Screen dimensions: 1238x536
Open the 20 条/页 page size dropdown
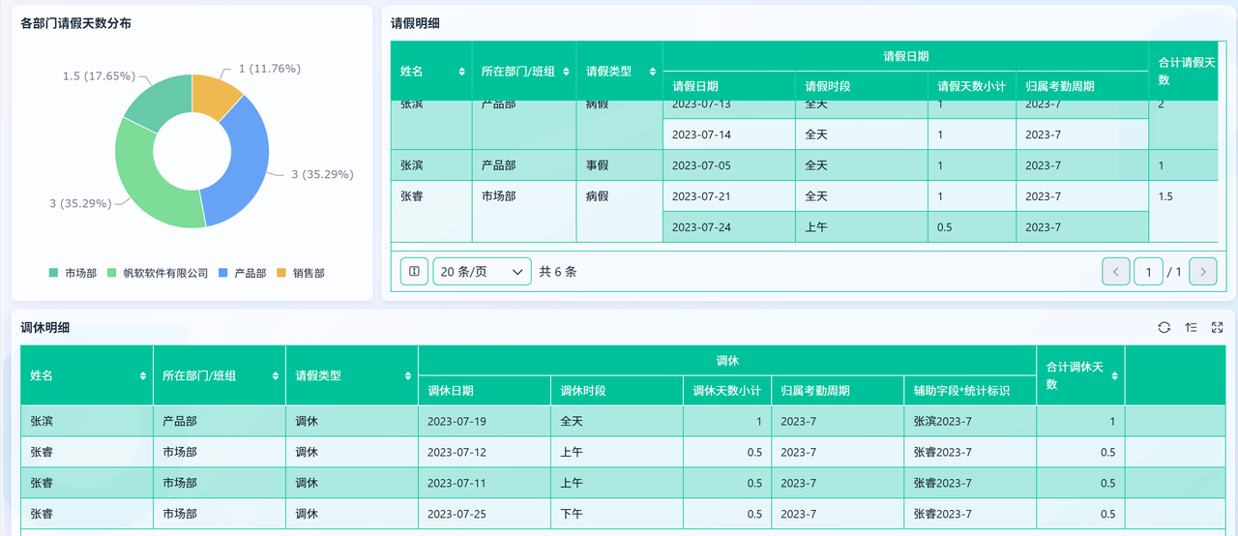(x=483, y=272)
